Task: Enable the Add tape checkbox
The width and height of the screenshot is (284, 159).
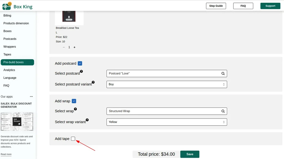Action: (73, 139)
